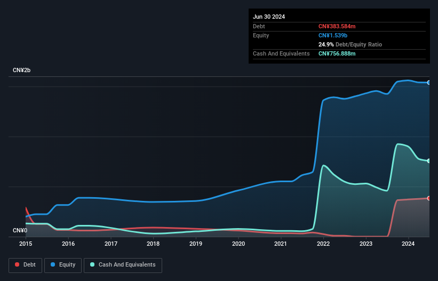The image size is (438, 281).
Task: Select the blue Equity endpoint marker on chart
Action: pos(428,82)
